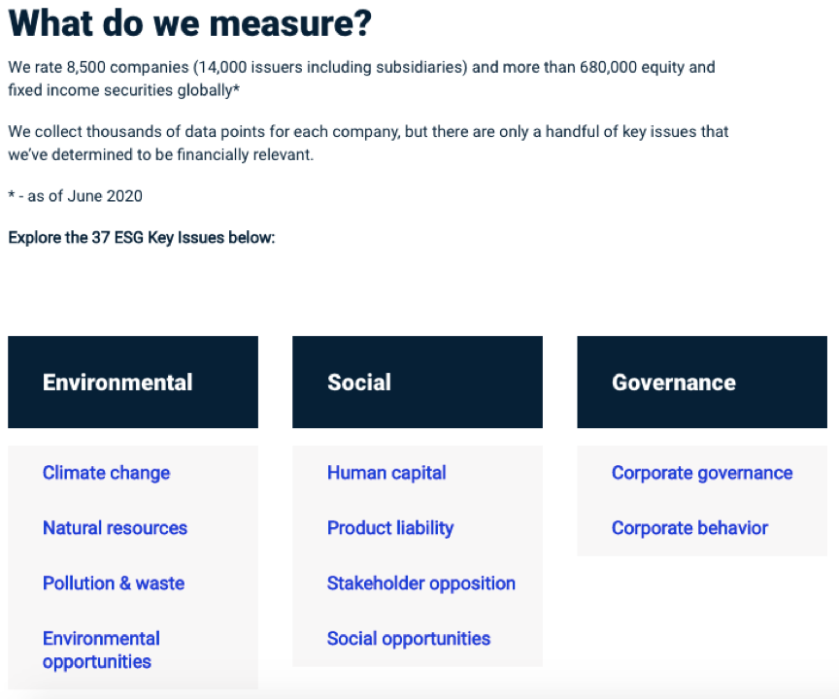Click the "What do we measure?" heading

point(189,22)
